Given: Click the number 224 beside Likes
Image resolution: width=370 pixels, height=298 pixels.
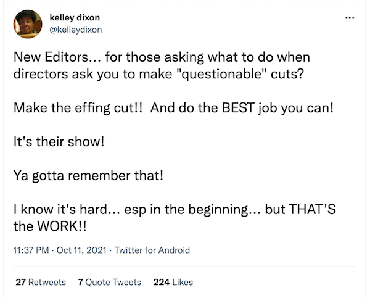Looking at the screenshot, I should (162, 282).
